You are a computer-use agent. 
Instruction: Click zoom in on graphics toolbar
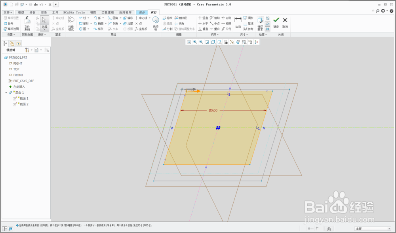(x=195, y=42)
